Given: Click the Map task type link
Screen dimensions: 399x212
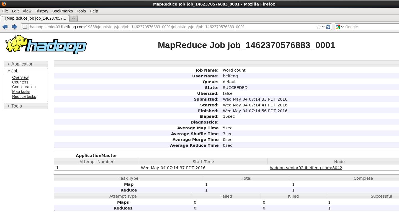Looking at the screenshot, I should (129, 184).
